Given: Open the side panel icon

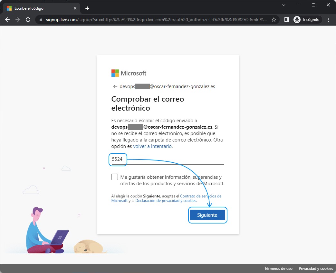Looking at the screenshot, I should click(x=286, y=20).
